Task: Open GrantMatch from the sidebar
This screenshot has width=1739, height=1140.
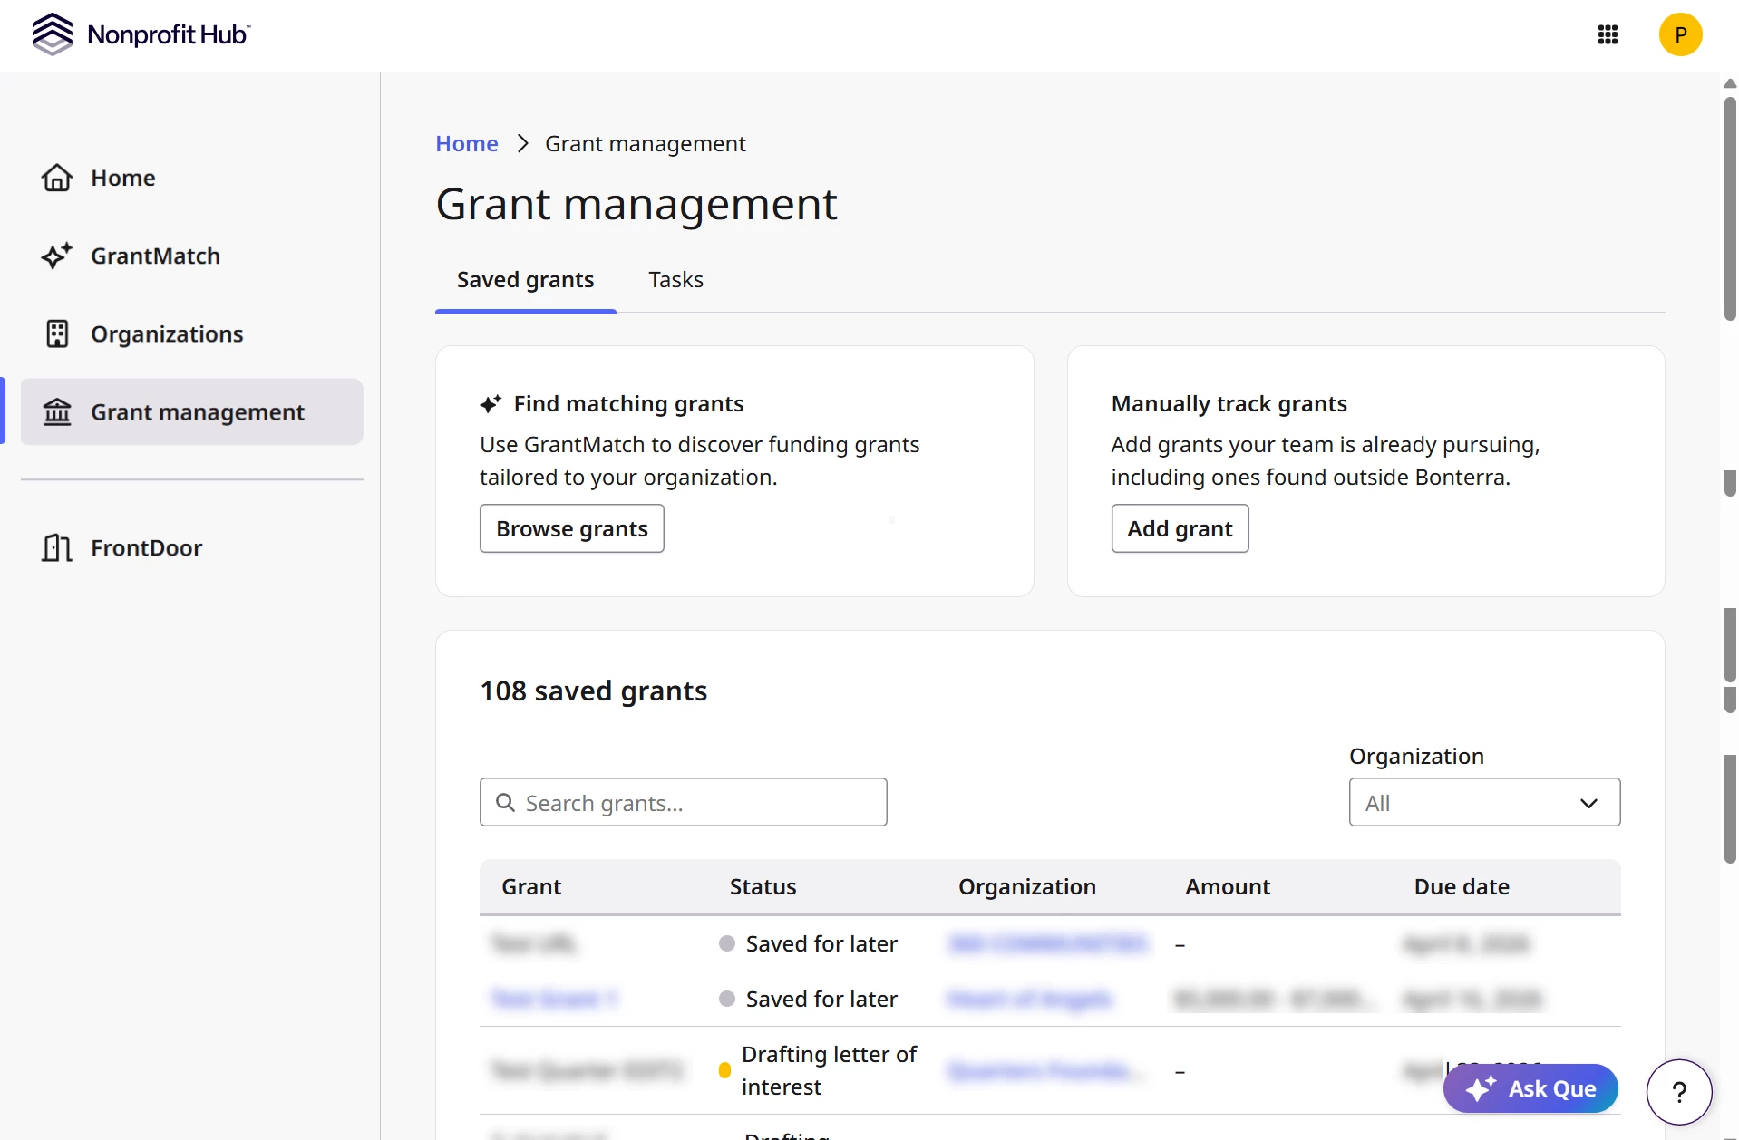Action: point(191,256)
